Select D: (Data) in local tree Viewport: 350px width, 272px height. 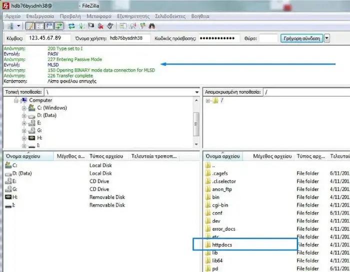coord(46,115)
